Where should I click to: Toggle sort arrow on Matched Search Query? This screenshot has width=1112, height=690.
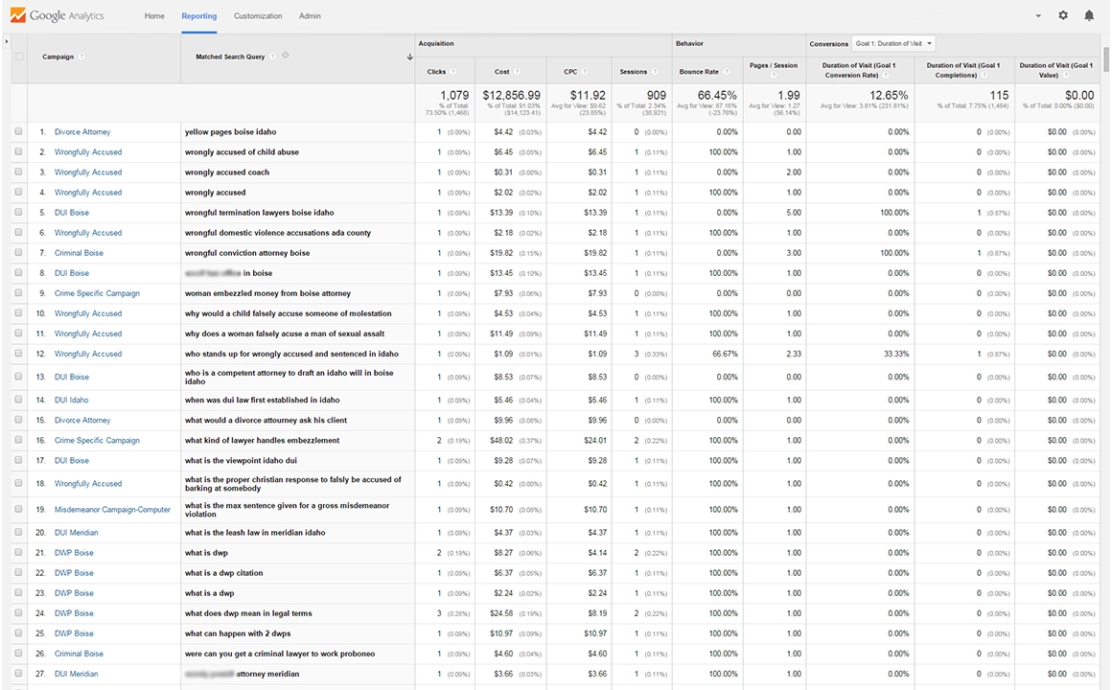pyautogui.click(x=409, y=57)
